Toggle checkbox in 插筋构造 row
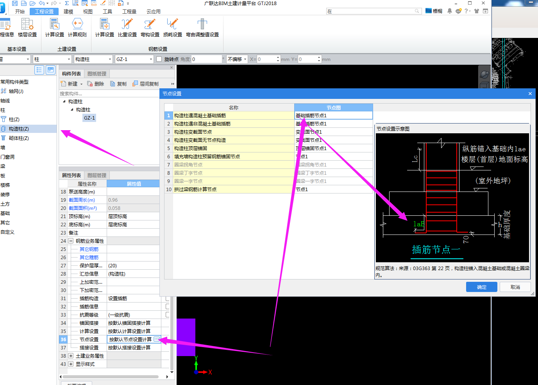538x385 pixels. [167, 298]
